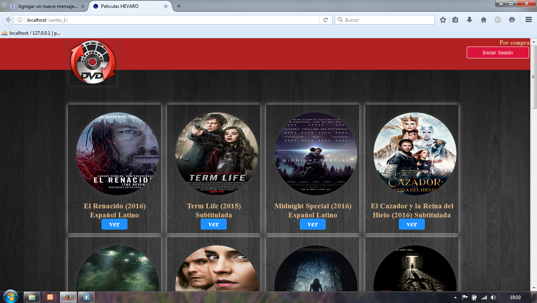Click the Midnight Special circular poster
Image resolution: width=537 pixels, height=303 pixels.
(316, 154)
